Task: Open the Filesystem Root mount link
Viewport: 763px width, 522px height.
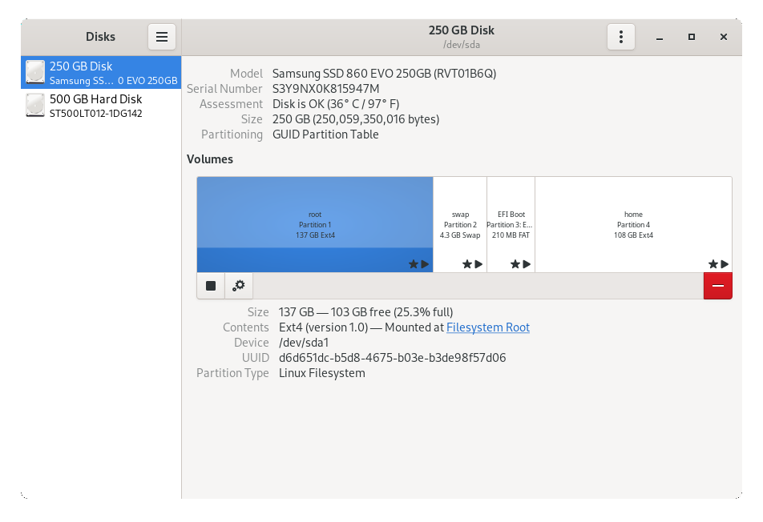Action: click(487, 327)
